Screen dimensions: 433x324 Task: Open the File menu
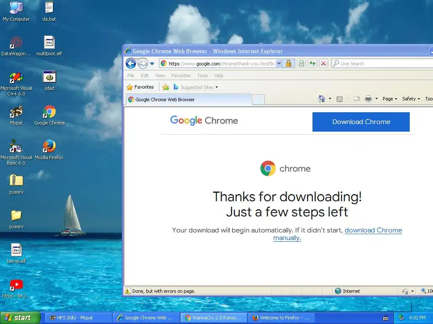pos(131,76)
